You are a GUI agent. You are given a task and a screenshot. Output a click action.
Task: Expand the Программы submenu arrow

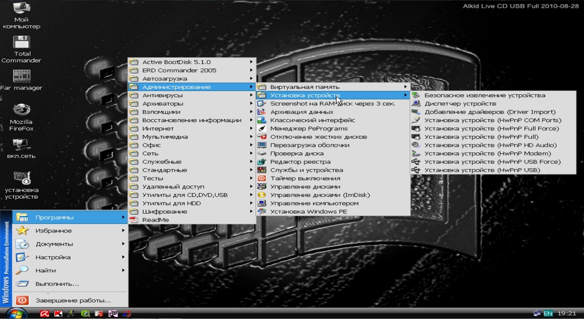(123, 217)
